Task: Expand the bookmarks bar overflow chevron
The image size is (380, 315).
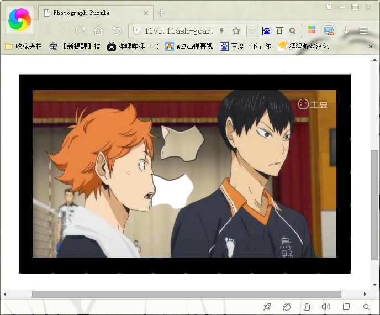Action: tap(371, 46)
